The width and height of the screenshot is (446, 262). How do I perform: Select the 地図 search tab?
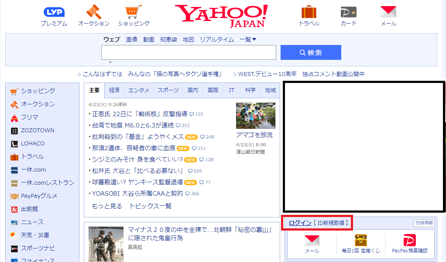188,40
